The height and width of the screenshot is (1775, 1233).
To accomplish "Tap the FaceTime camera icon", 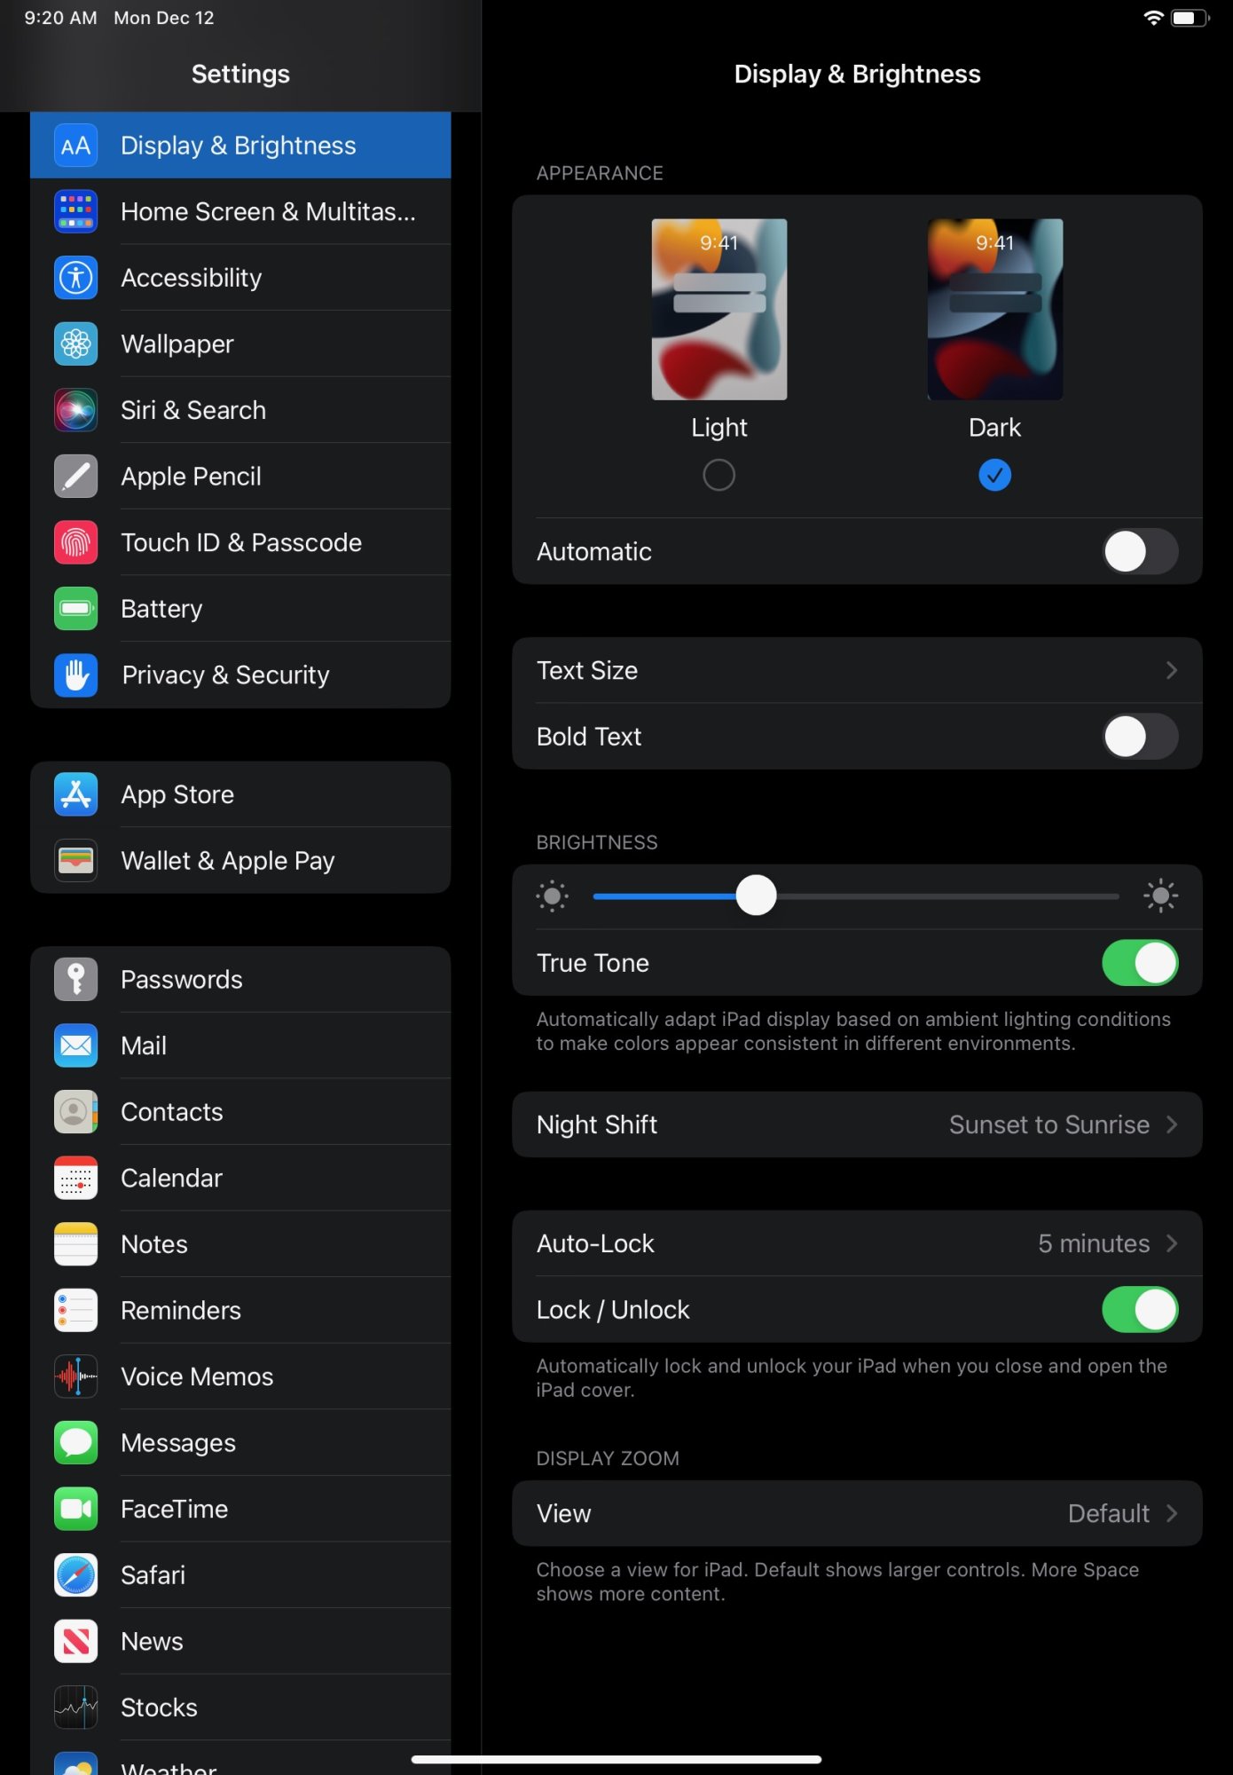I will (x=75, y=1509).
